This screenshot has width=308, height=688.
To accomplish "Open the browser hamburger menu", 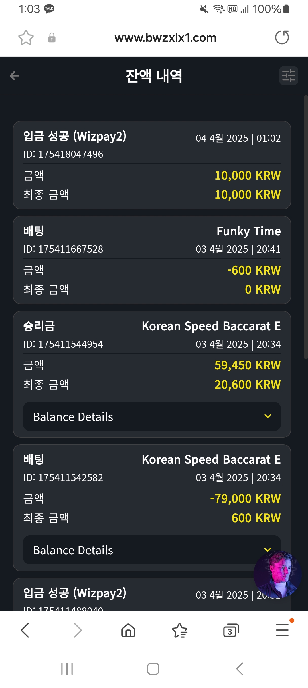I will pyautogui.click(x=282, y=630).
